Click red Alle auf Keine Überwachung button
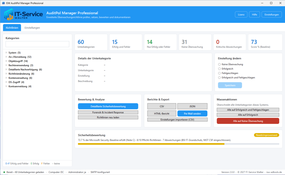The height and width of the screenshot is (175, 285). (248, 121)
